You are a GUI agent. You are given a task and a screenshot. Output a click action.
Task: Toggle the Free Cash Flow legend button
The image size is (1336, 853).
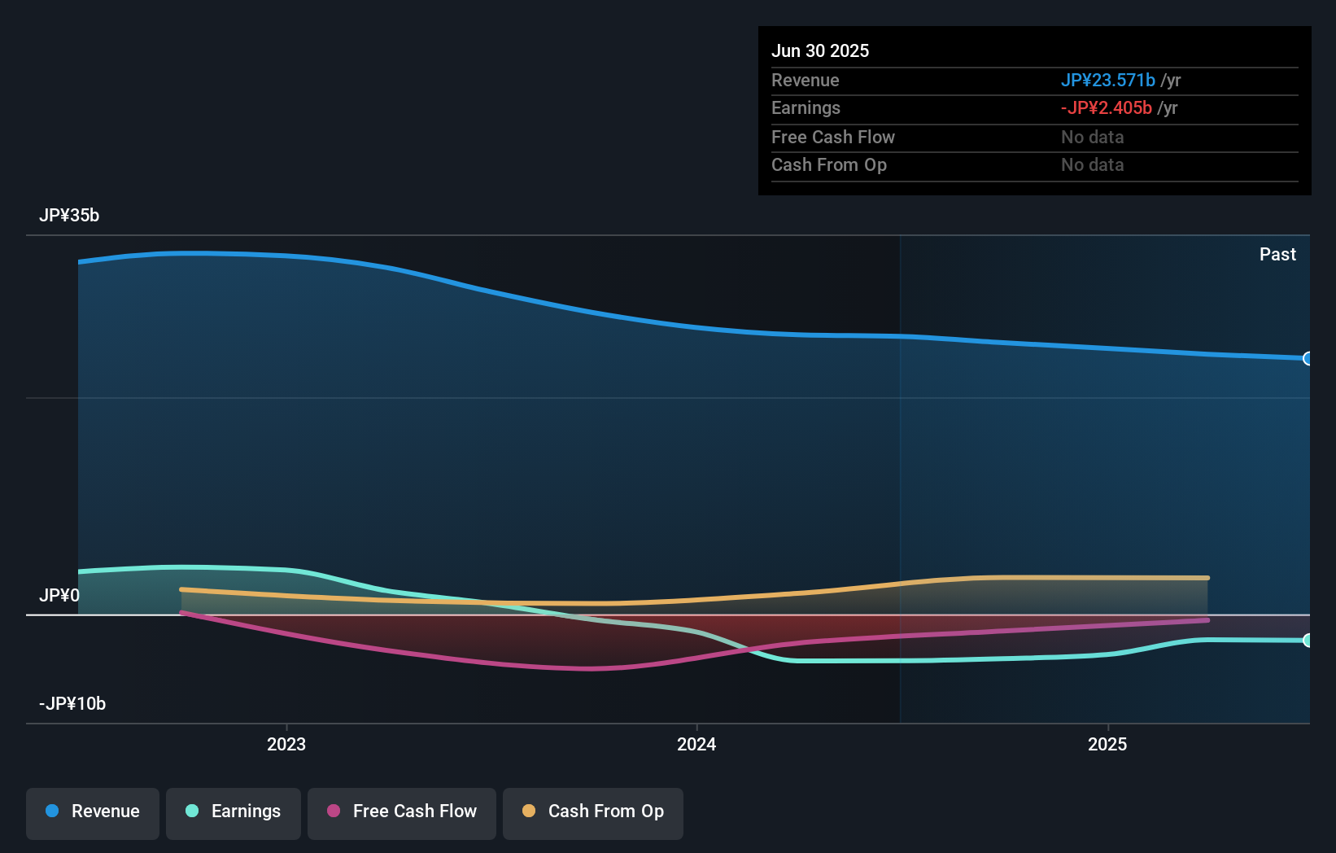tap(402, 813)
